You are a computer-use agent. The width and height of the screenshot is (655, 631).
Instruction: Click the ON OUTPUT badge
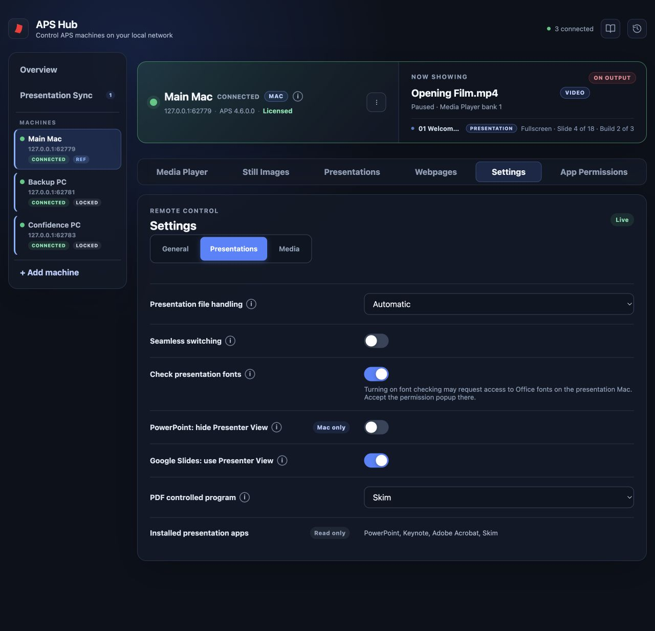click(612, 78)
